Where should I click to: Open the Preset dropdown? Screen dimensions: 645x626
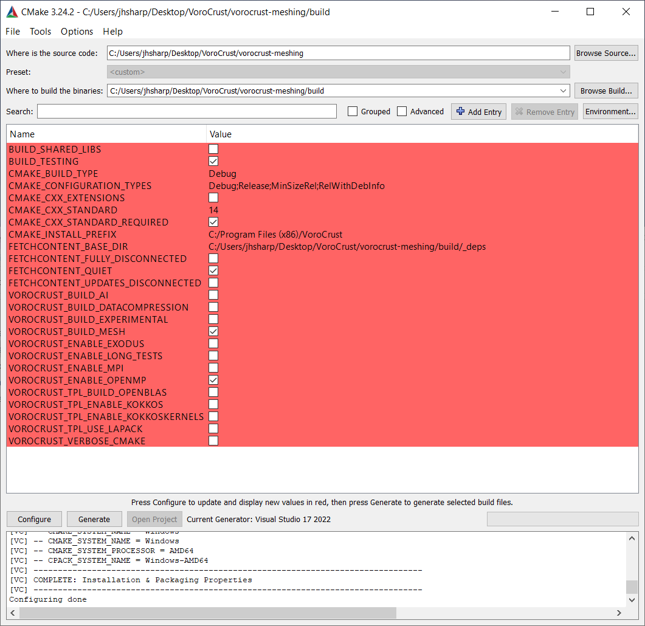click(563, 72)
